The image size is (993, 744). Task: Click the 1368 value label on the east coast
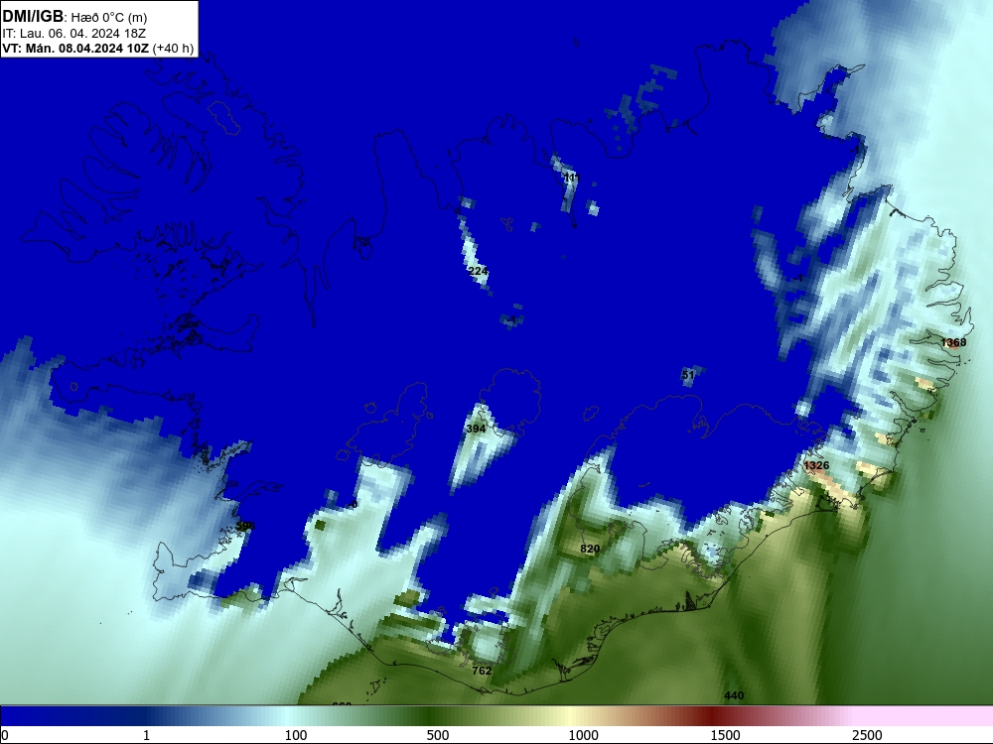(x=953, y=343)
